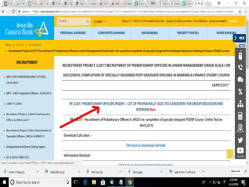
Task: Click the taskbar clock showing date
Action: tap(234, 182)
